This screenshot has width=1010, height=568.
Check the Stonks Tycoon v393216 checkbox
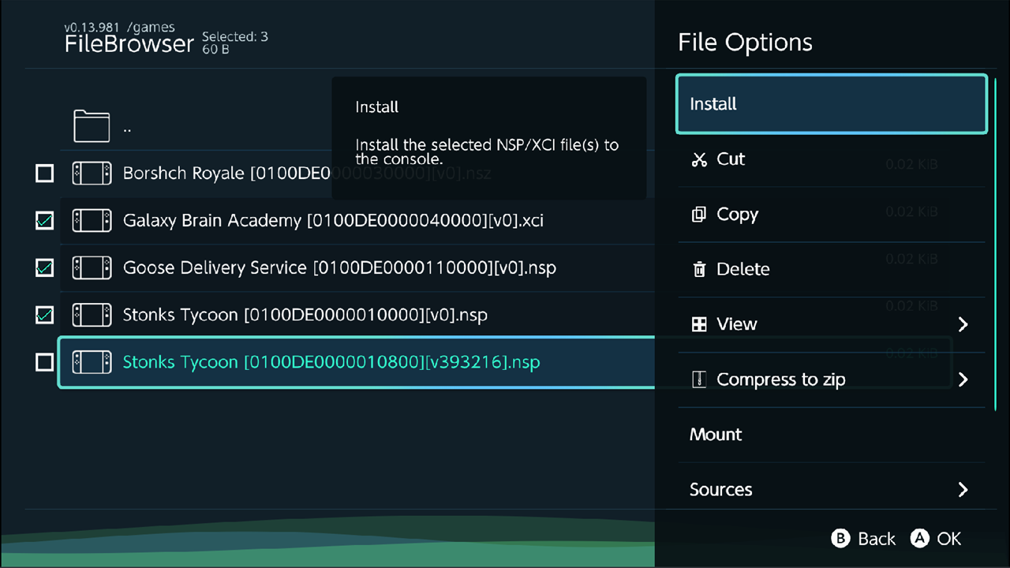coord(45,362)
